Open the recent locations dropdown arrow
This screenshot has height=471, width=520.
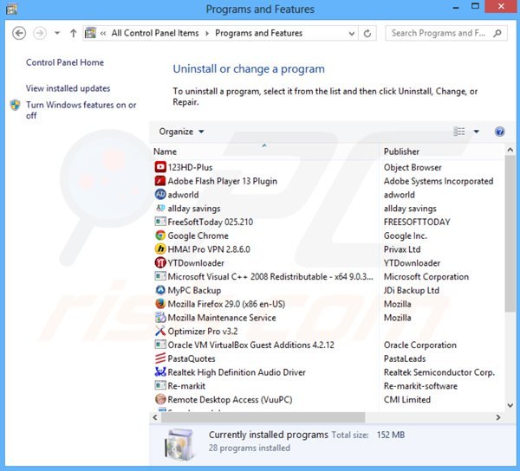pyautogui.click(x=57, y=33)
